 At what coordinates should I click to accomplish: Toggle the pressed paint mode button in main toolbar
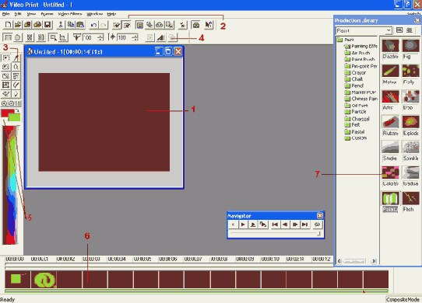126,25
